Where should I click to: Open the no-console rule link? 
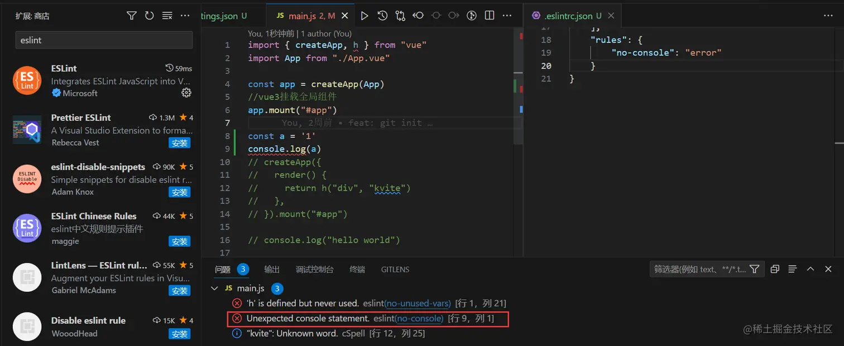pos(419,318)
